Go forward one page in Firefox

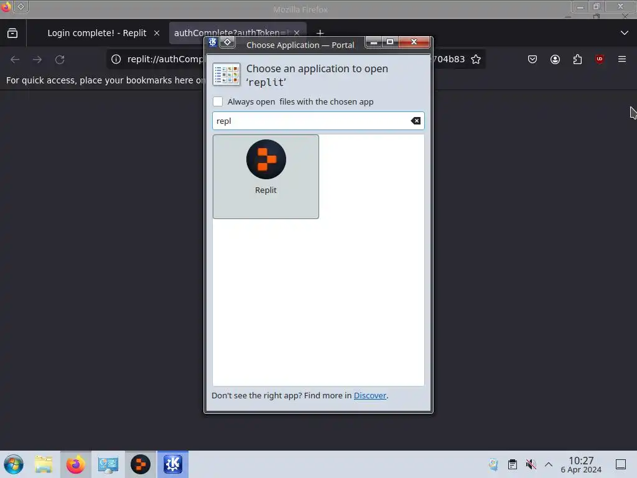37,59
